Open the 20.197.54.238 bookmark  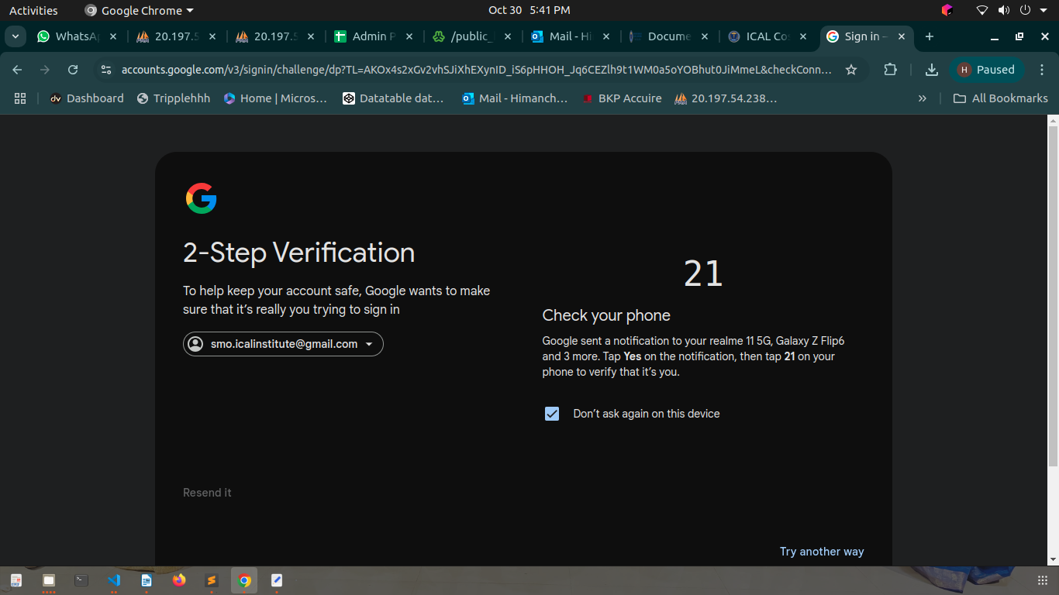[x=726, y=98]
